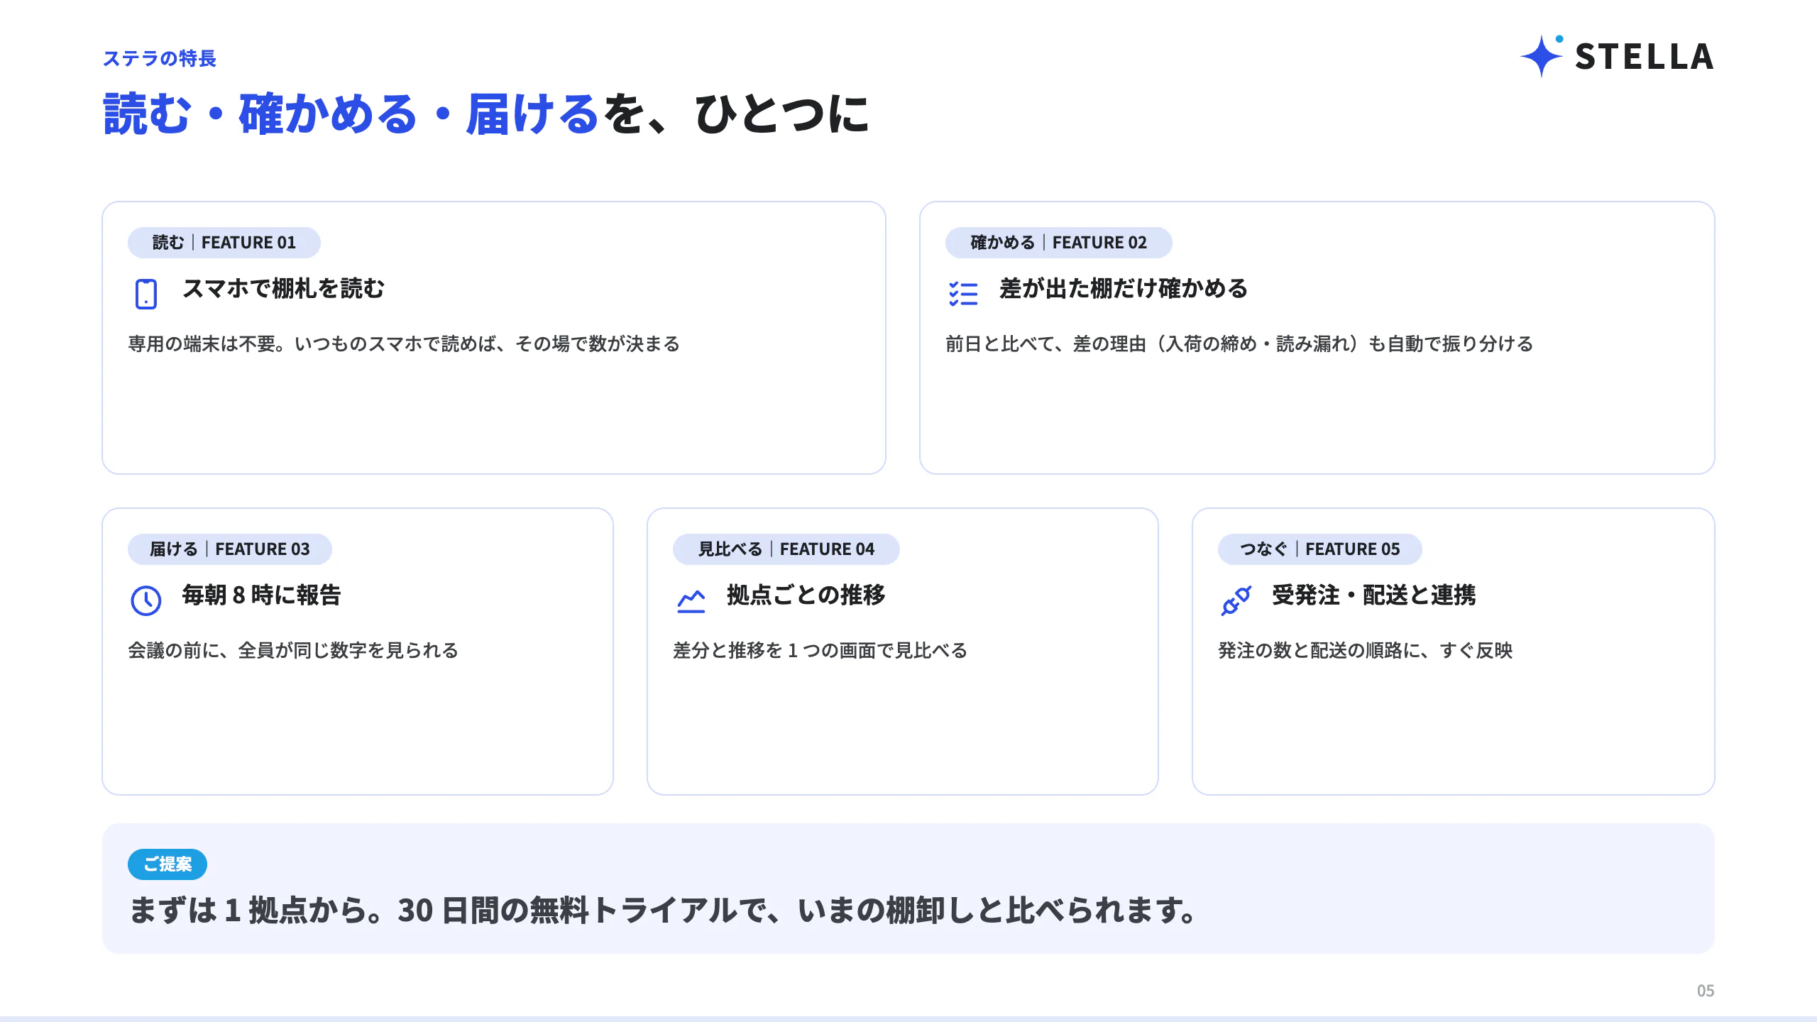1817x1022 pixels.
Task: Click the STELLA star logo icon
Action: coord(1542,55)
